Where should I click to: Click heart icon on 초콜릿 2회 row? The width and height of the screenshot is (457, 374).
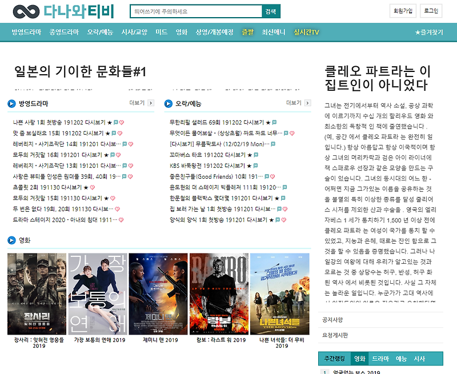tap(93, 188)
